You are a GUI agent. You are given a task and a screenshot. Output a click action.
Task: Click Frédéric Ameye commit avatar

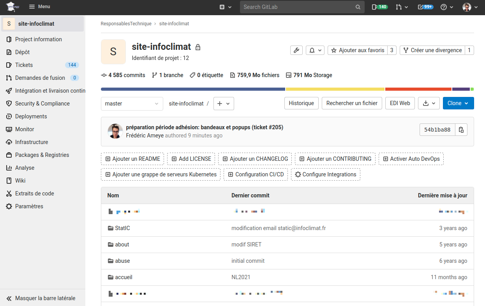pyautogui.click(x=115, y=132)
